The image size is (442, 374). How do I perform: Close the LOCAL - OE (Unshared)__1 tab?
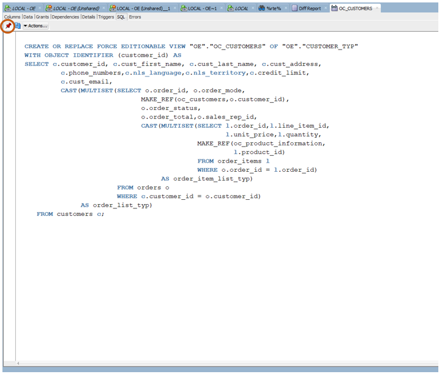click(x=174, y=8)
